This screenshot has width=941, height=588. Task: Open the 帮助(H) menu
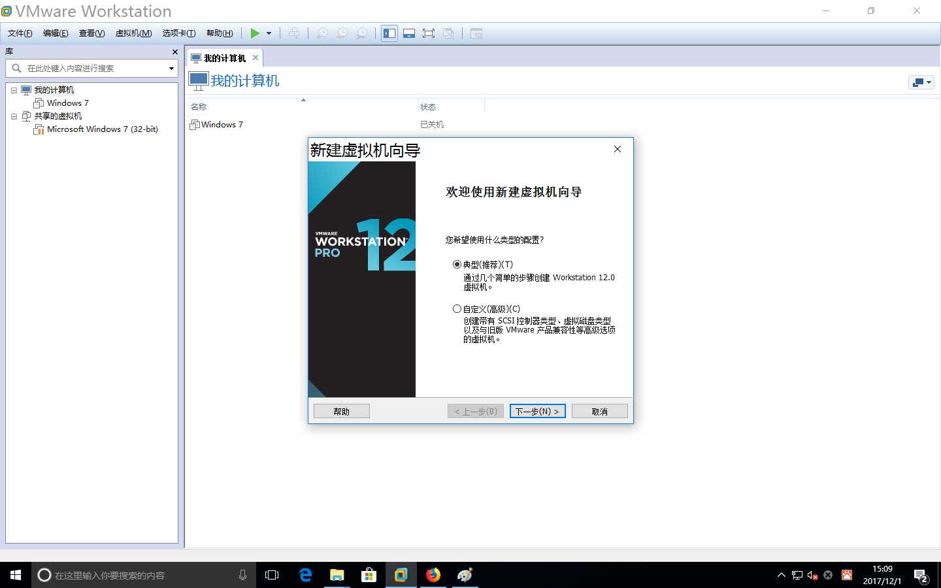click(219, 33)
